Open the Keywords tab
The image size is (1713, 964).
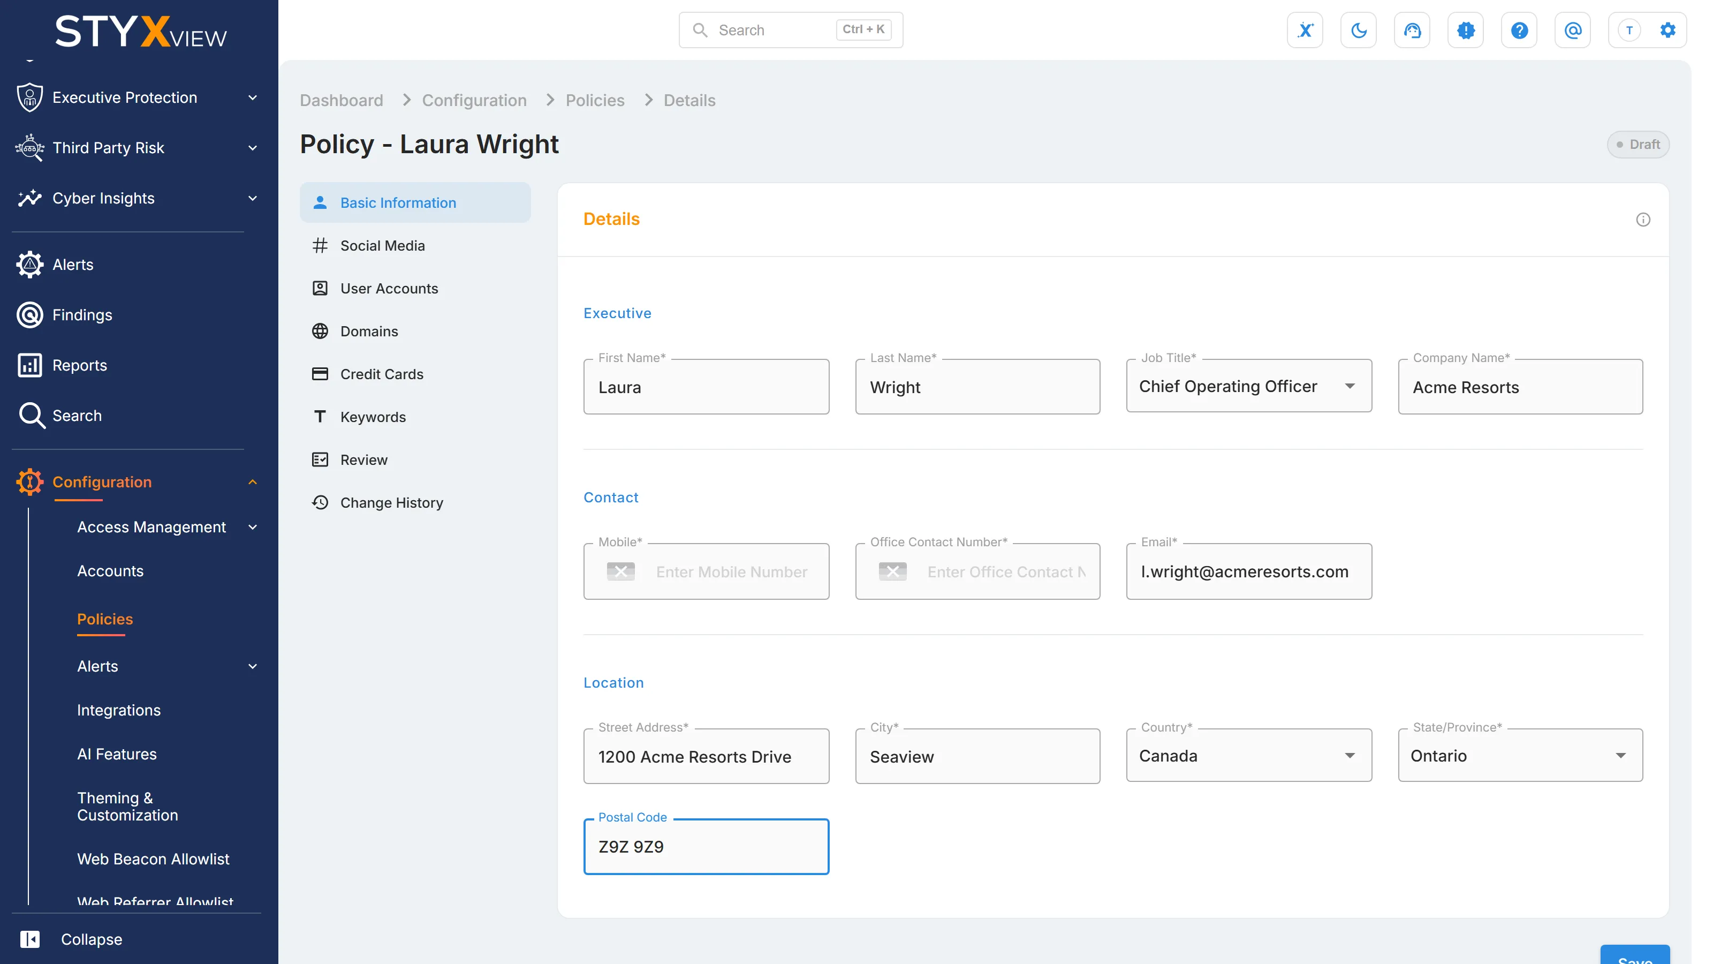tap(415, 417)
